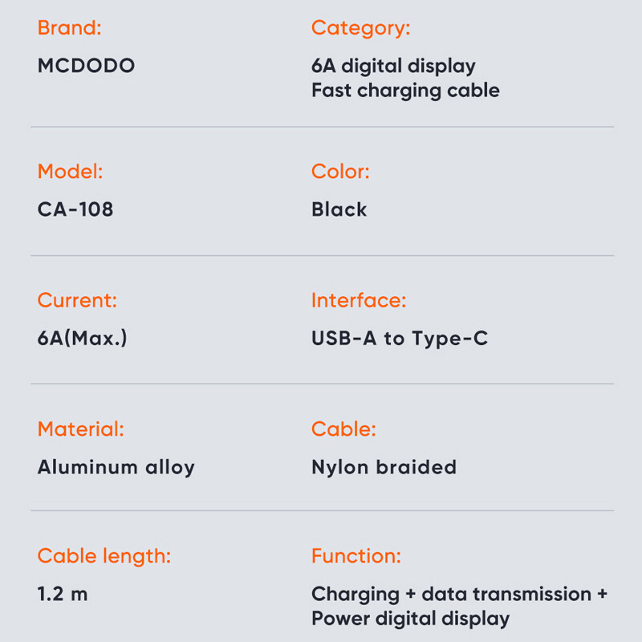642x642 pixels.
Task: Select the MCDODO brand name text
Action: click(x=86, y=66)
